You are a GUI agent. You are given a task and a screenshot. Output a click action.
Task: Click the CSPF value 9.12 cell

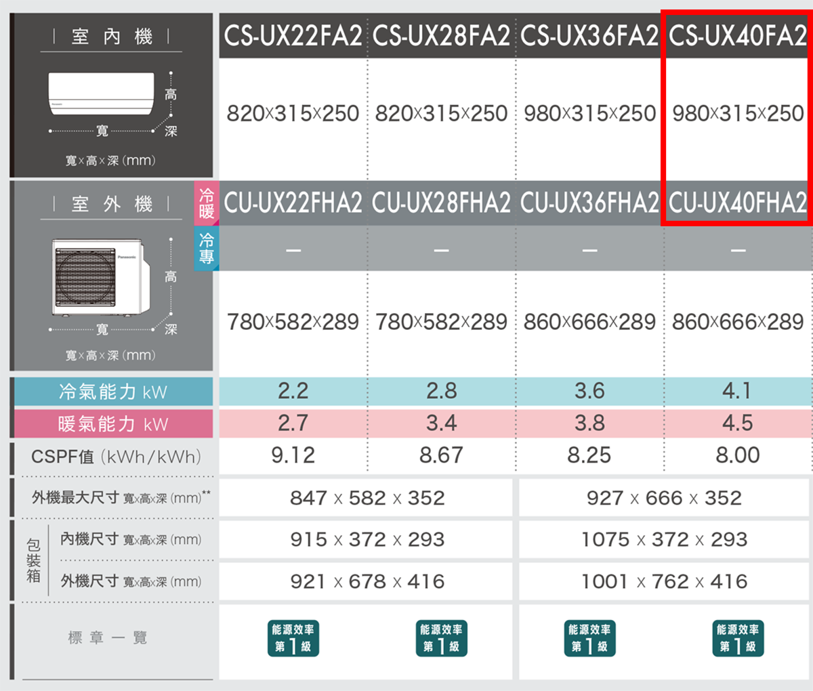pos(293,455)
